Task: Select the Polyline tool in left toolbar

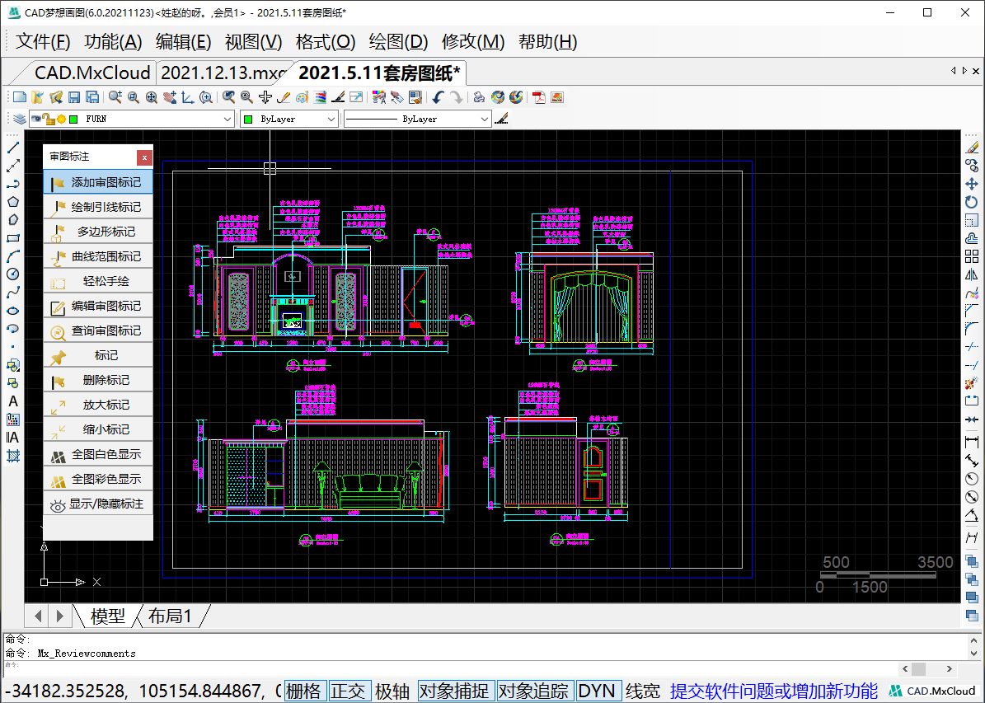Action: click(x=12, y=184)
